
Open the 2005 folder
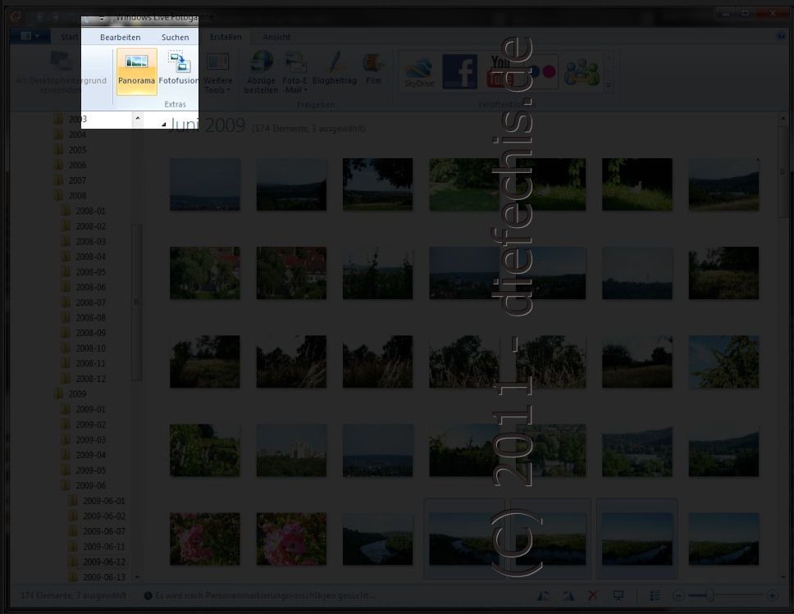click(77, 150)
